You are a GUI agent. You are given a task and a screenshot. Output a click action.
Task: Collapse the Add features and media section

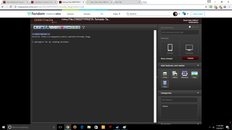click(x=198, y=65)
